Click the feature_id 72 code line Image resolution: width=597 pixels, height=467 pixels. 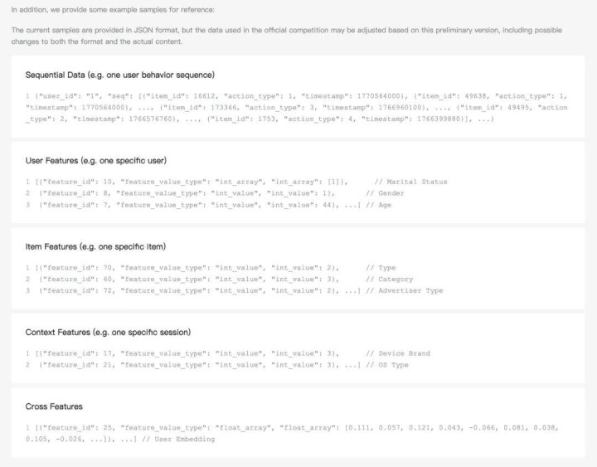[x=191, y=291]
